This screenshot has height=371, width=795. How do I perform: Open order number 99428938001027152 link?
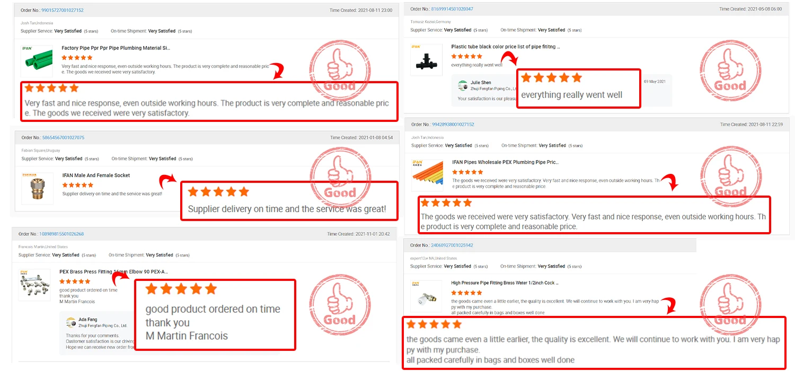[x=453, y=125]
